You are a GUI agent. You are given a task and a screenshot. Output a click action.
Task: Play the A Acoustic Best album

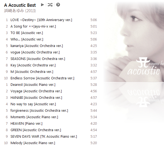click(x=42, y=5)
